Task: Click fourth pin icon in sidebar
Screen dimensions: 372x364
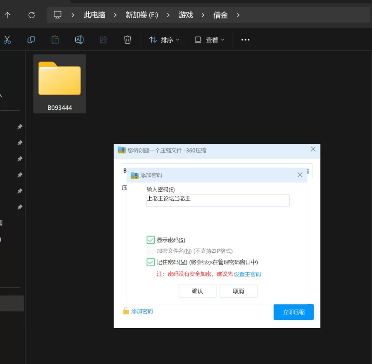Action: [20, 175]
